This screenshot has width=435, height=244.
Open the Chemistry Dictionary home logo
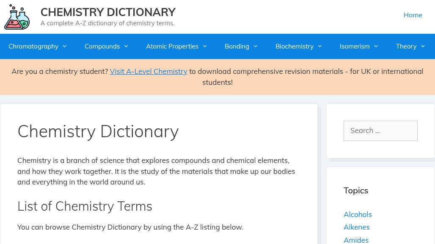tap(17, 17)
